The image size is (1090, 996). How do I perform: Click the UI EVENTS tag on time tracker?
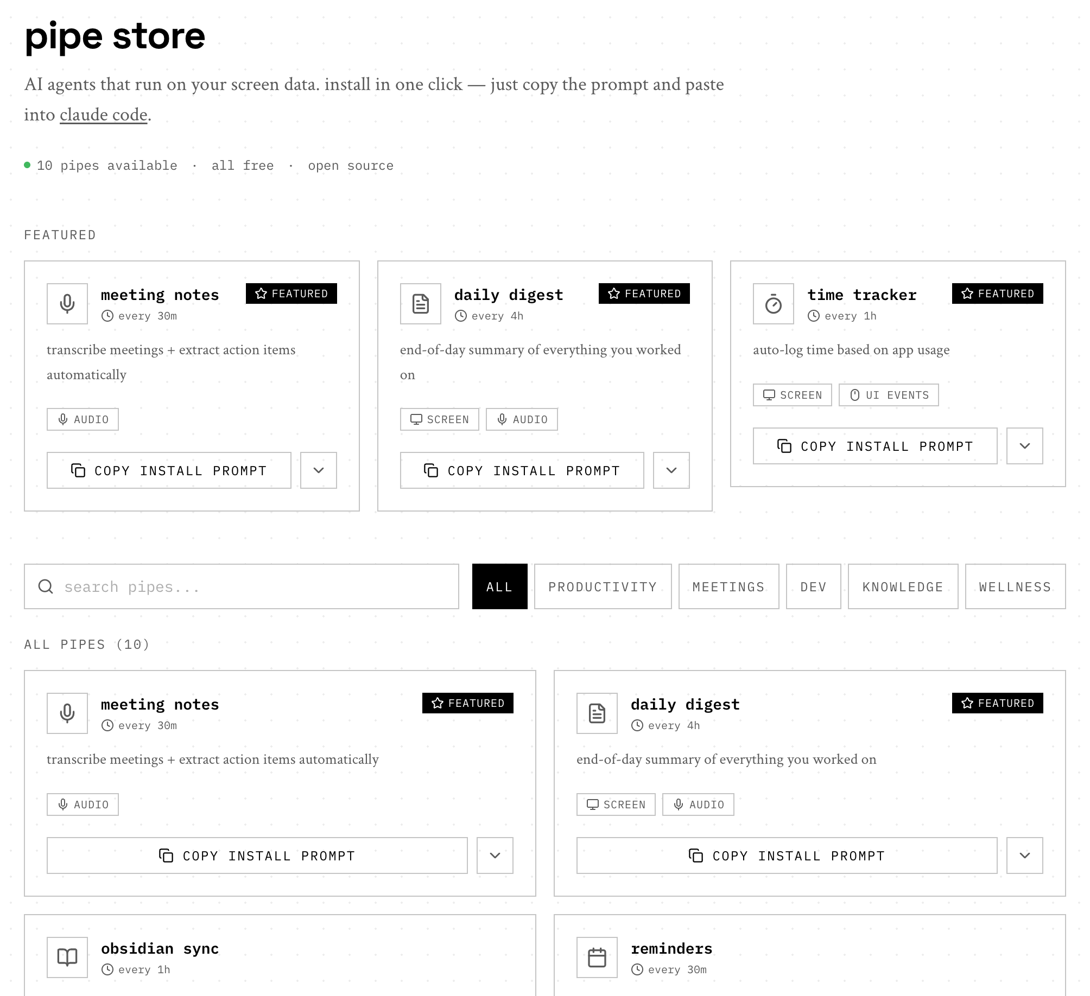889,395
